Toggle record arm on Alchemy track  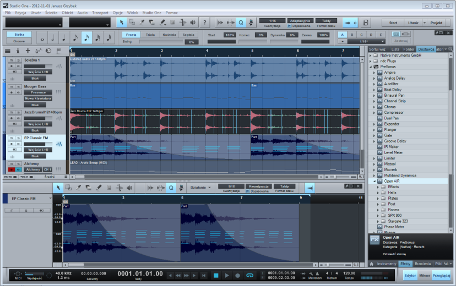(11, 169)
